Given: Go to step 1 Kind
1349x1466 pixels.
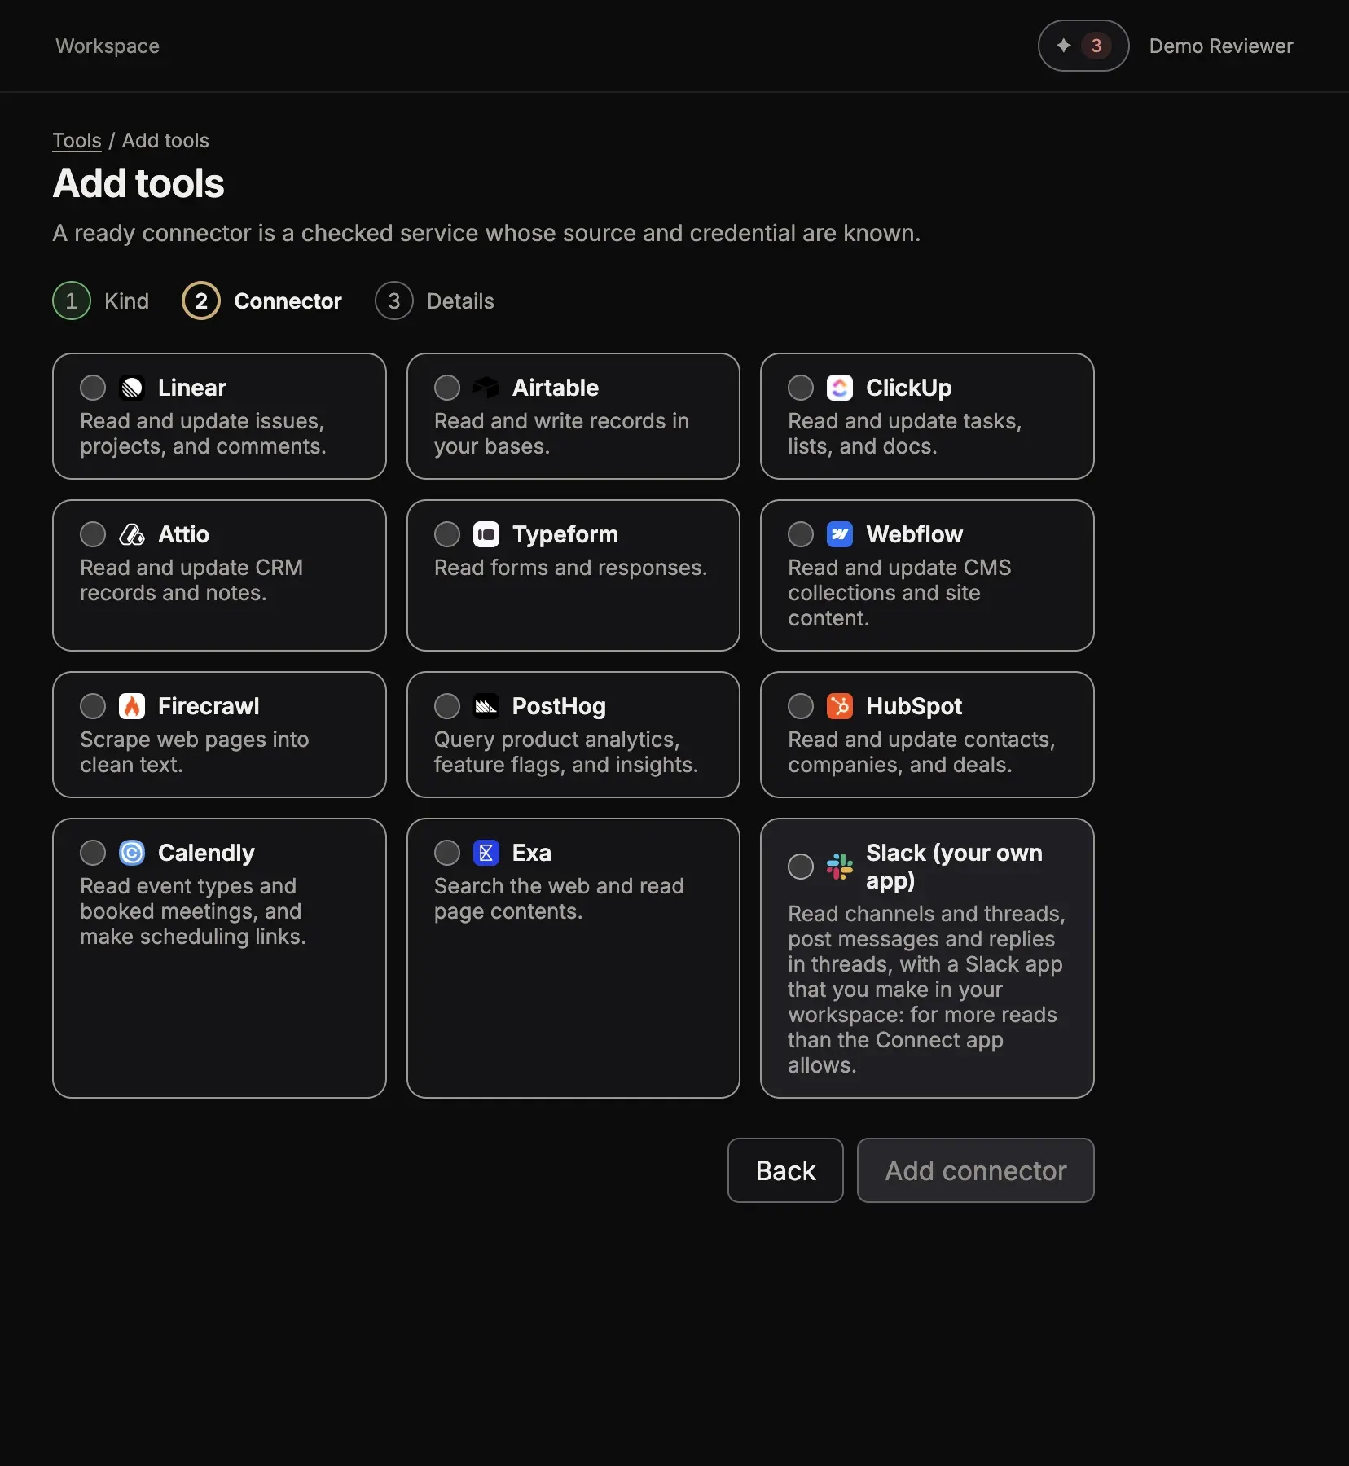Looking at the screenshot, I should [101, 301].
